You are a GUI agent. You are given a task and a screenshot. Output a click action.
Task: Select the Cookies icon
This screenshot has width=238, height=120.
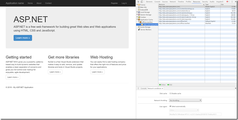click(x=139, y=17)
